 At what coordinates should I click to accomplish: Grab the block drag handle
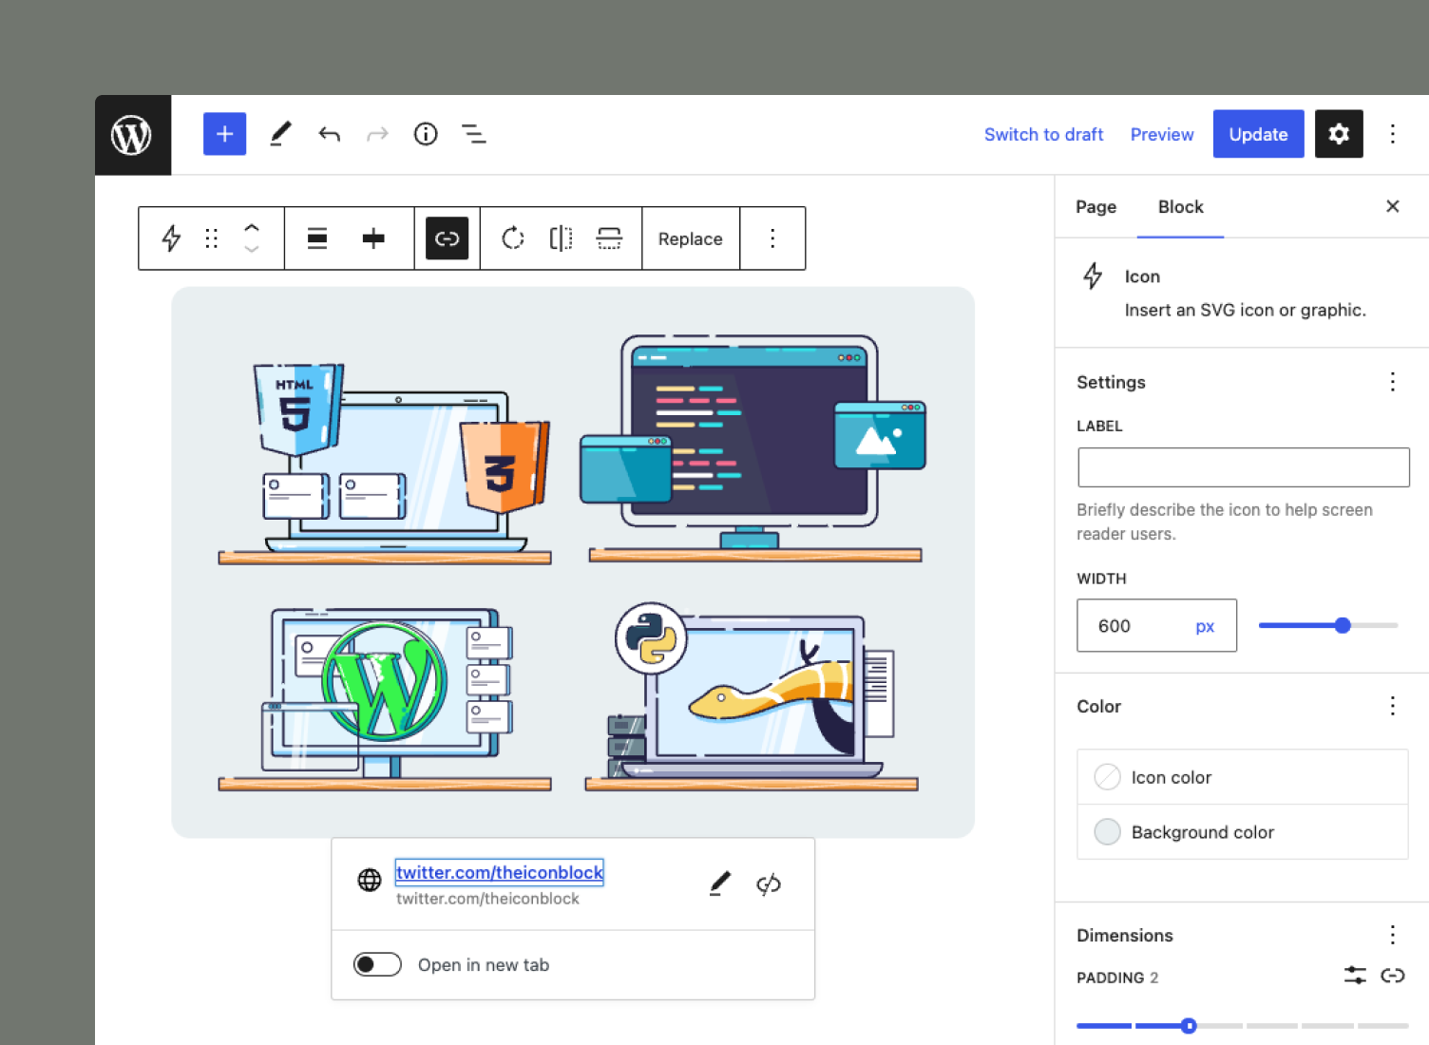click(x=212, y=238)
